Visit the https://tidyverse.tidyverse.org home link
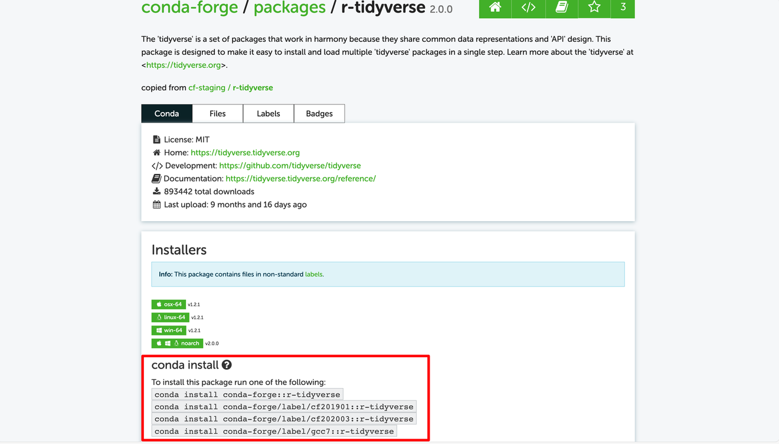 pyautogui.click(x=245, y=152)
